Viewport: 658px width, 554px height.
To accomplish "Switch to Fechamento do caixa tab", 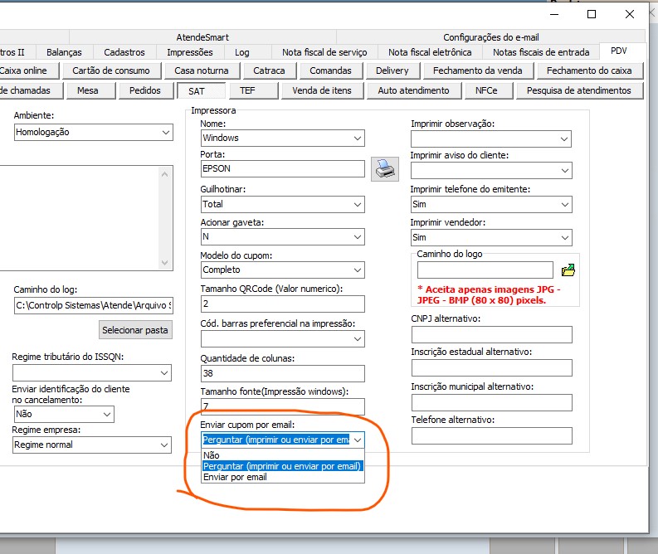I will [x=589, y=70].
